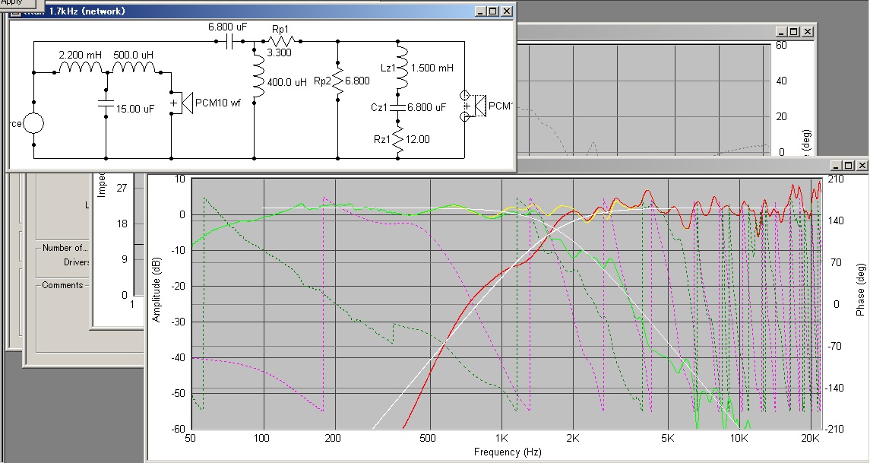Close the 1.7kHz network window

pos(505,11)
